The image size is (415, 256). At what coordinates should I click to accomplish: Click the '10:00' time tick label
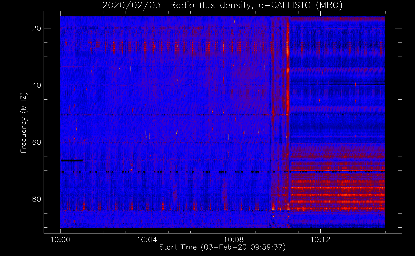point(60,240)
